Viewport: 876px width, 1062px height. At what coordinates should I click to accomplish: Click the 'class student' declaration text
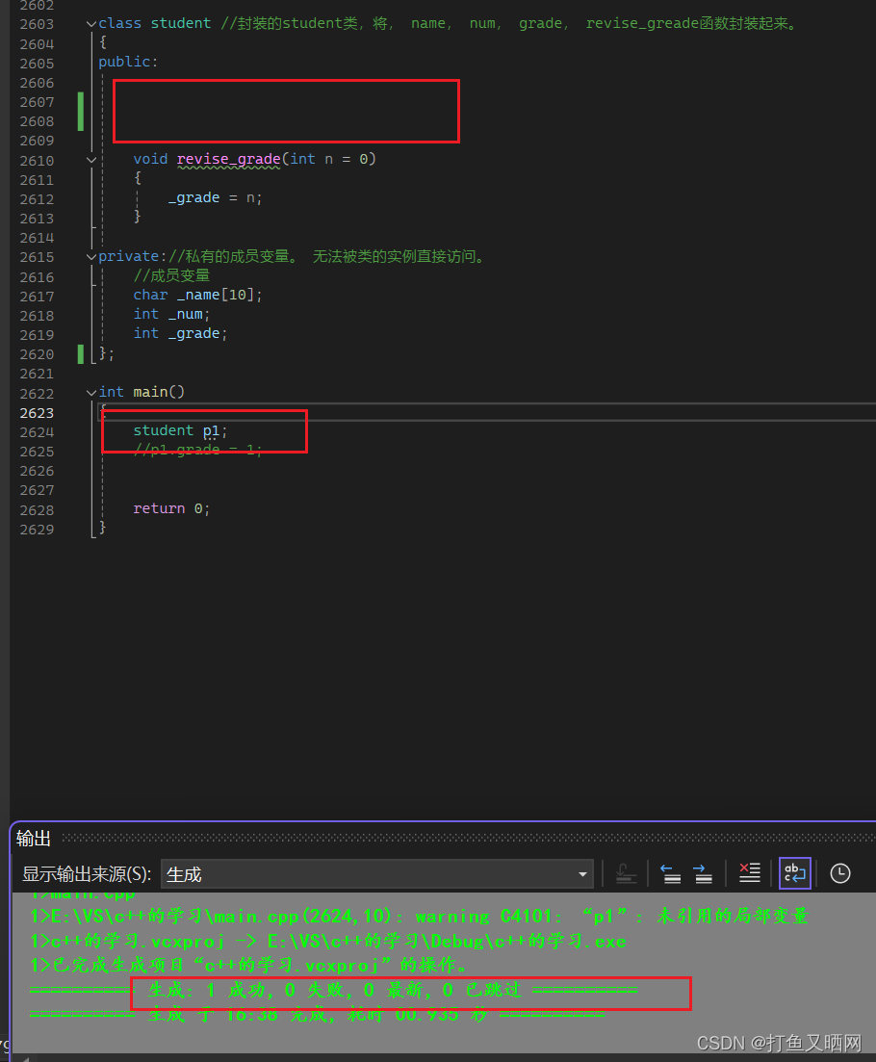tap(154, 23)
